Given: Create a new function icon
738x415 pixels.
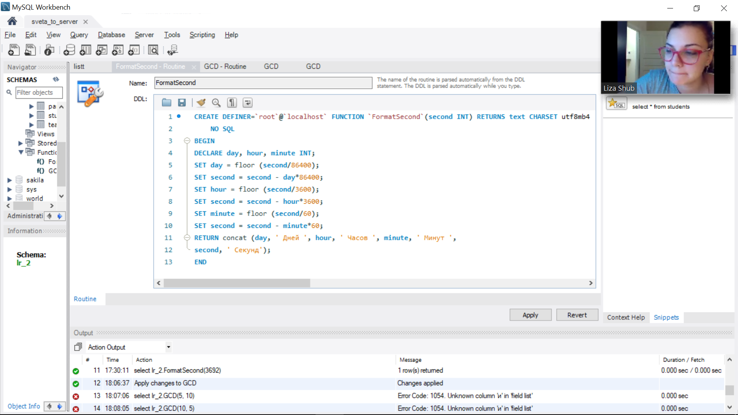Looking at the screenshot, I should 134,50.
